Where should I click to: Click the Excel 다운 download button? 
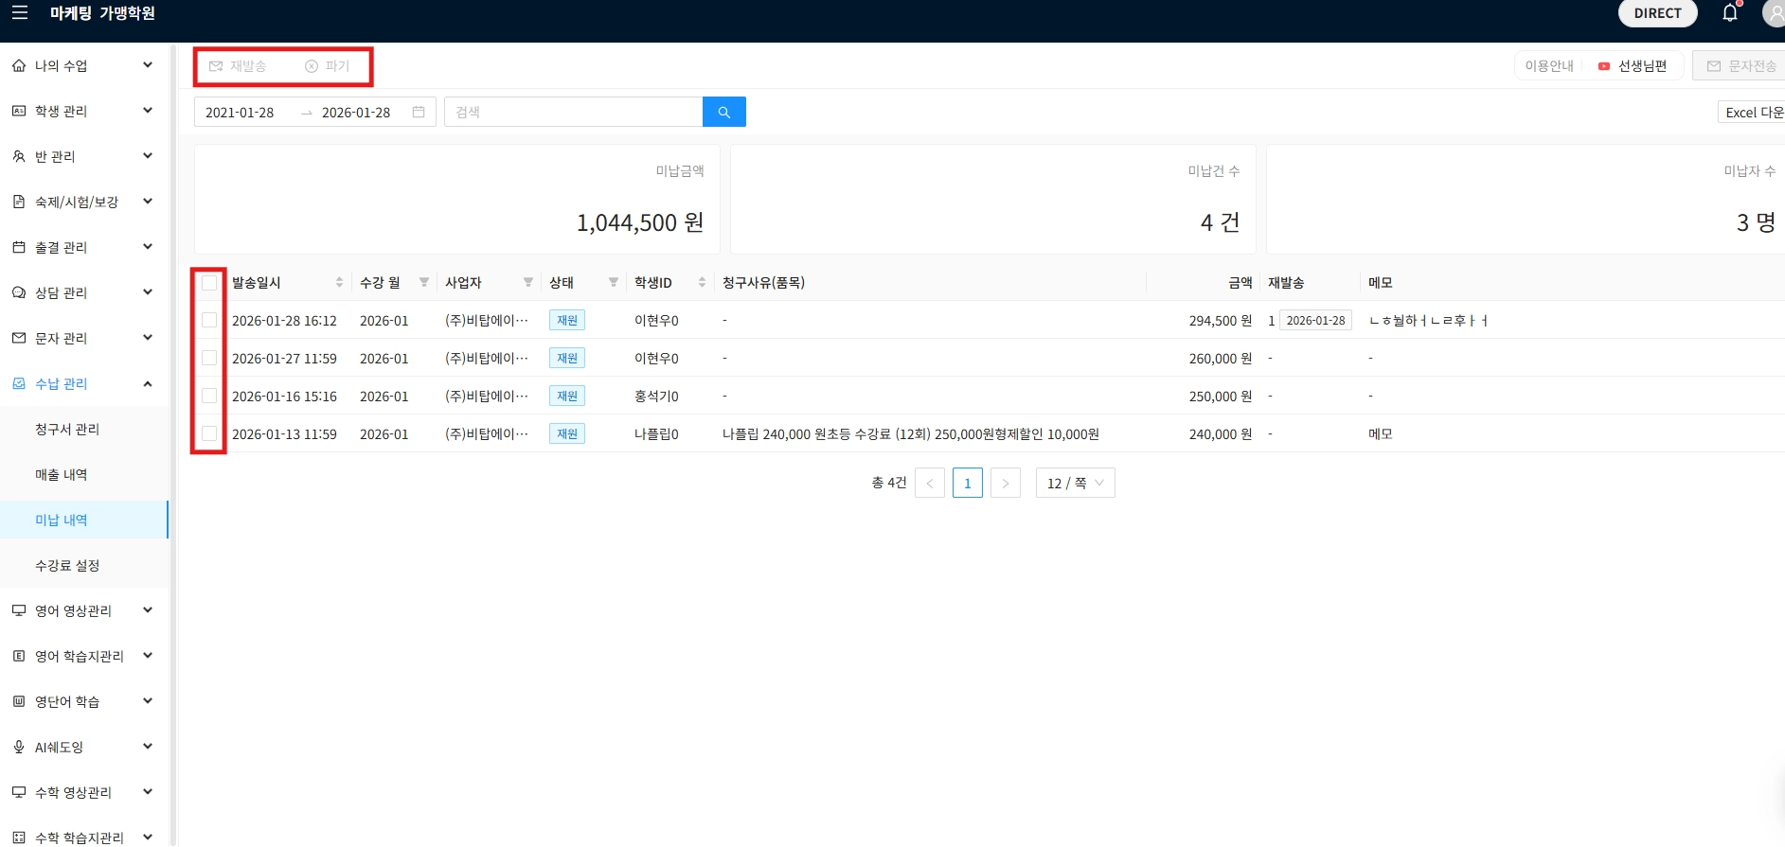[1753, 112]
